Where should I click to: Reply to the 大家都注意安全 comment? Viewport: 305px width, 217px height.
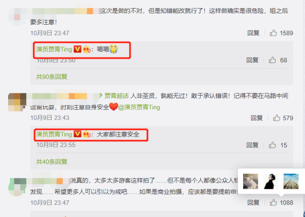click(252, 145)
